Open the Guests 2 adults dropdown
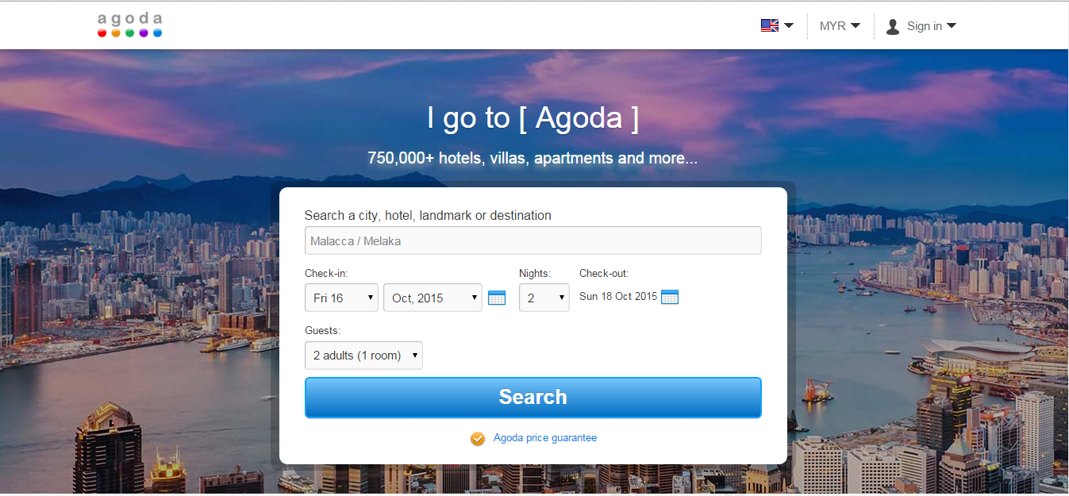This screenshot has width=1069, height=496. 363,356
